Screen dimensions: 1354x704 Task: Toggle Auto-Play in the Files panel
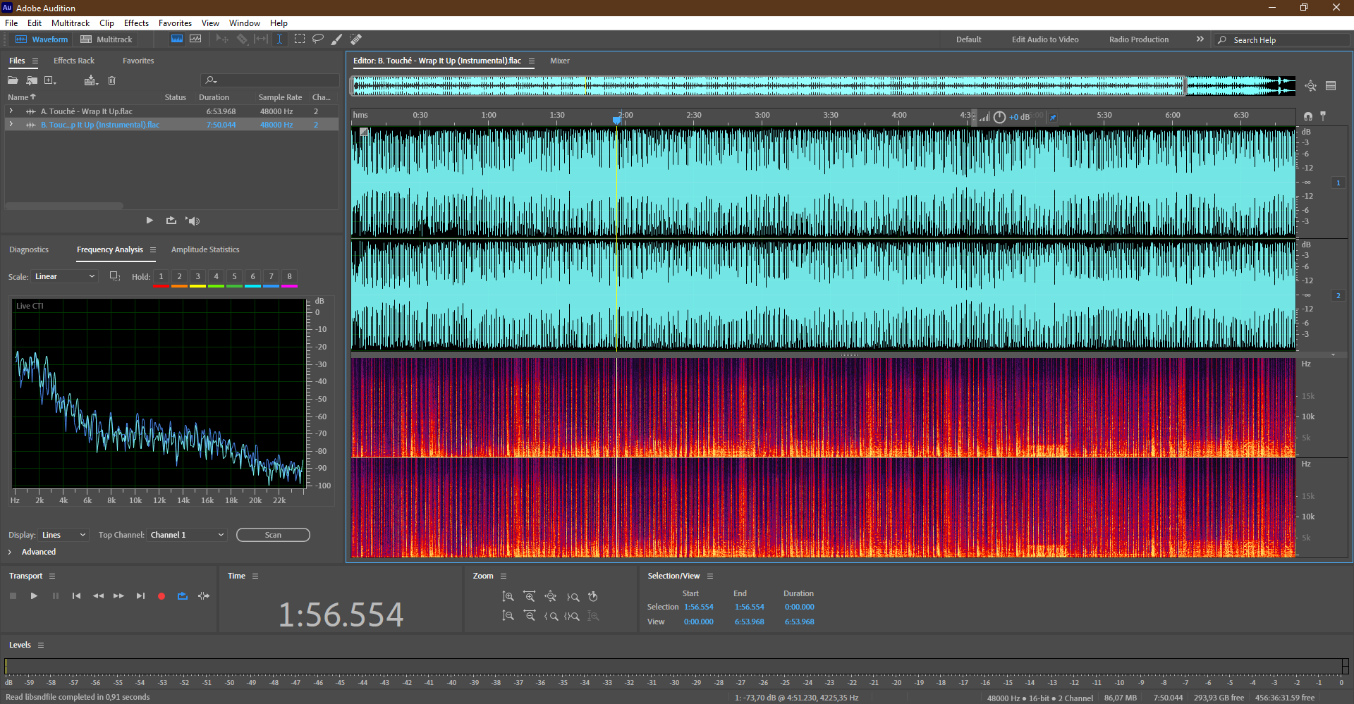click(193, 221)
